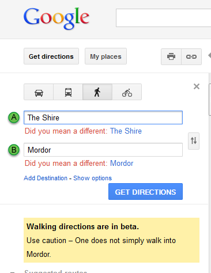Click the Google logo
The height and width of the screenshot is (273, 211).
(x=56, y=18)
